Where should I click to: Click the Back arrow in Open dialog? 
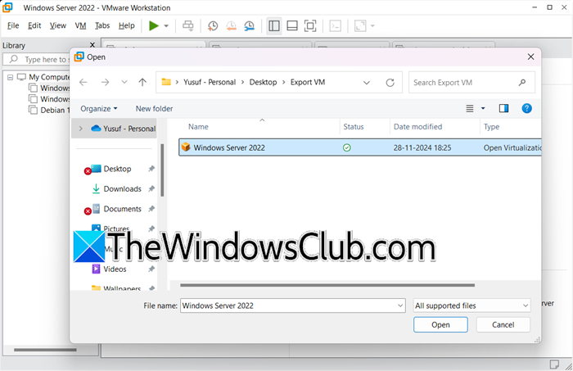(x=83, y=82)
